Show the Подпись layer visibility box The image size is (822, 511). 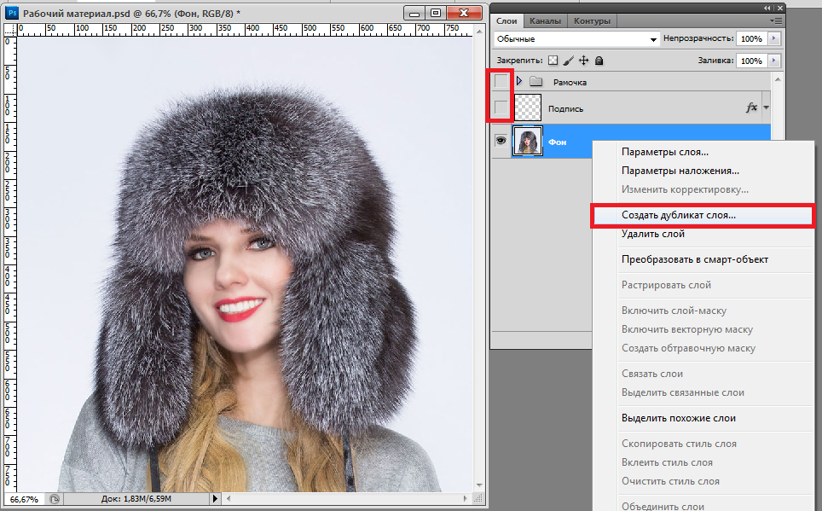tap(501, 108)
